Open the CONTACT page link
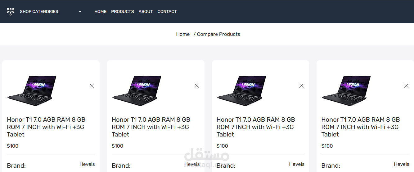 coord(167,11)
